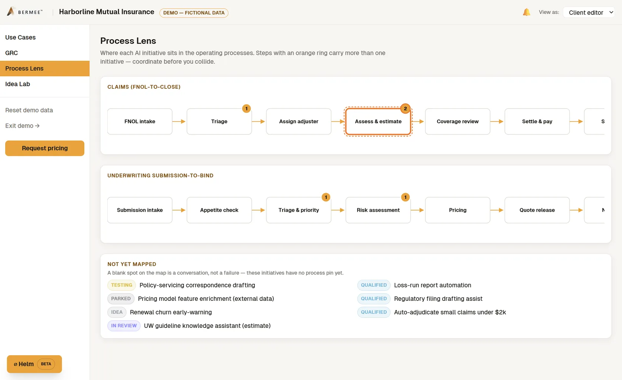Click the Exit demo link
The image size is (622, 380).
(x=22, y=126)
